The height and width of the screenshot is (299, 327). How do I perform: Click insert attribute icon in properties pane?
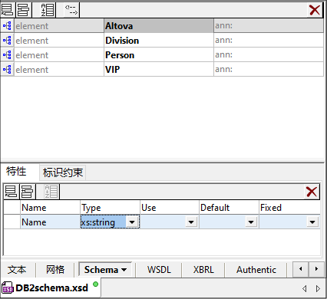click(x=27, y=192)
